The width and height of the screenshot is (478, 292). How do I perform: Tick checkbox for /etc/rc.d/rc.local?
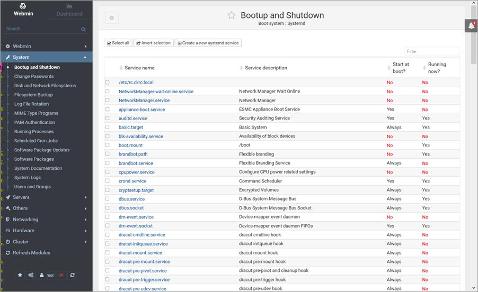click(107, 82)
